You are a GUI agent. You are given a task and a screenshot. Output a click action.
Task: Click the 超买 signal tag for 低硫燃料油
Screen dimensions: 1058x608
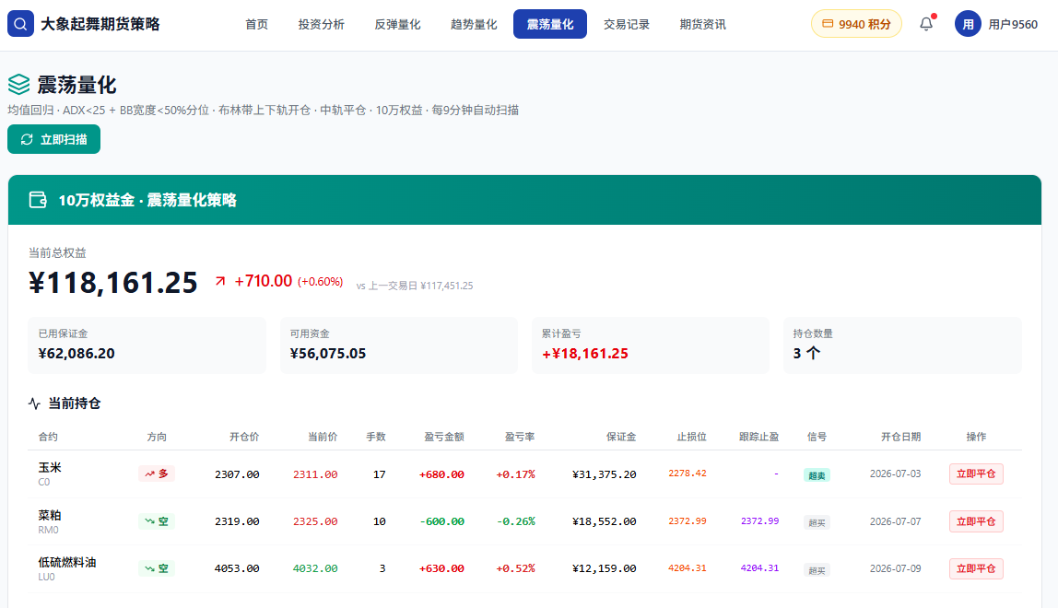pyautogui.click(x=817, y=570)
